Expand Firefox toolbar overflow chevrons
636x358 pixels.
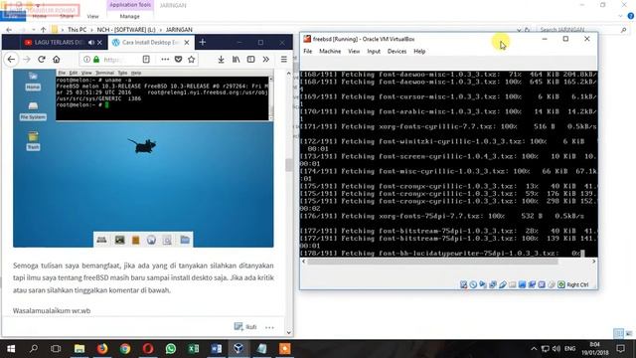265,60
